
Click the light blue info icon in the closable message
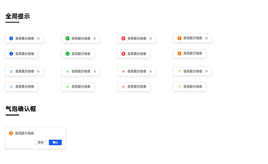(x=11, y=71)
